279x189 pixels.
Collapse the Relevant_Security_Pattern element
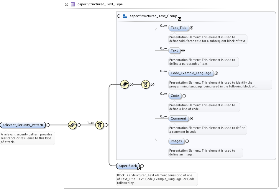[48, 125]
